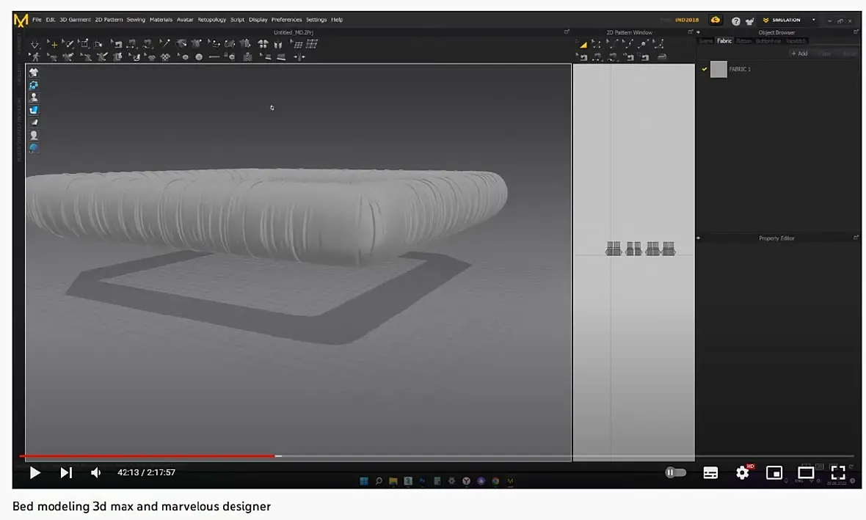This screenshot has height=520, width=866.
Task: Click the gear settings icon in the video player
Action: click(x=742, y=472)
